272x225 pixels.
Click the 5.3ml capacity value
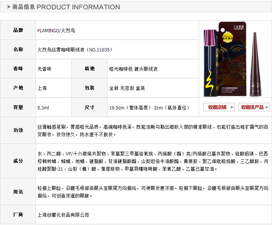[43, 108]
